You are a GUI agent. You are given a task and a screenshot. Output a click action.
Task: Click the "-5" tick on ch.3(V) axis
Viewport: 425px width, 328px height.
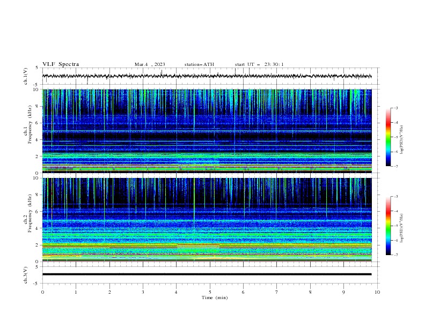[x=36, y=284]
